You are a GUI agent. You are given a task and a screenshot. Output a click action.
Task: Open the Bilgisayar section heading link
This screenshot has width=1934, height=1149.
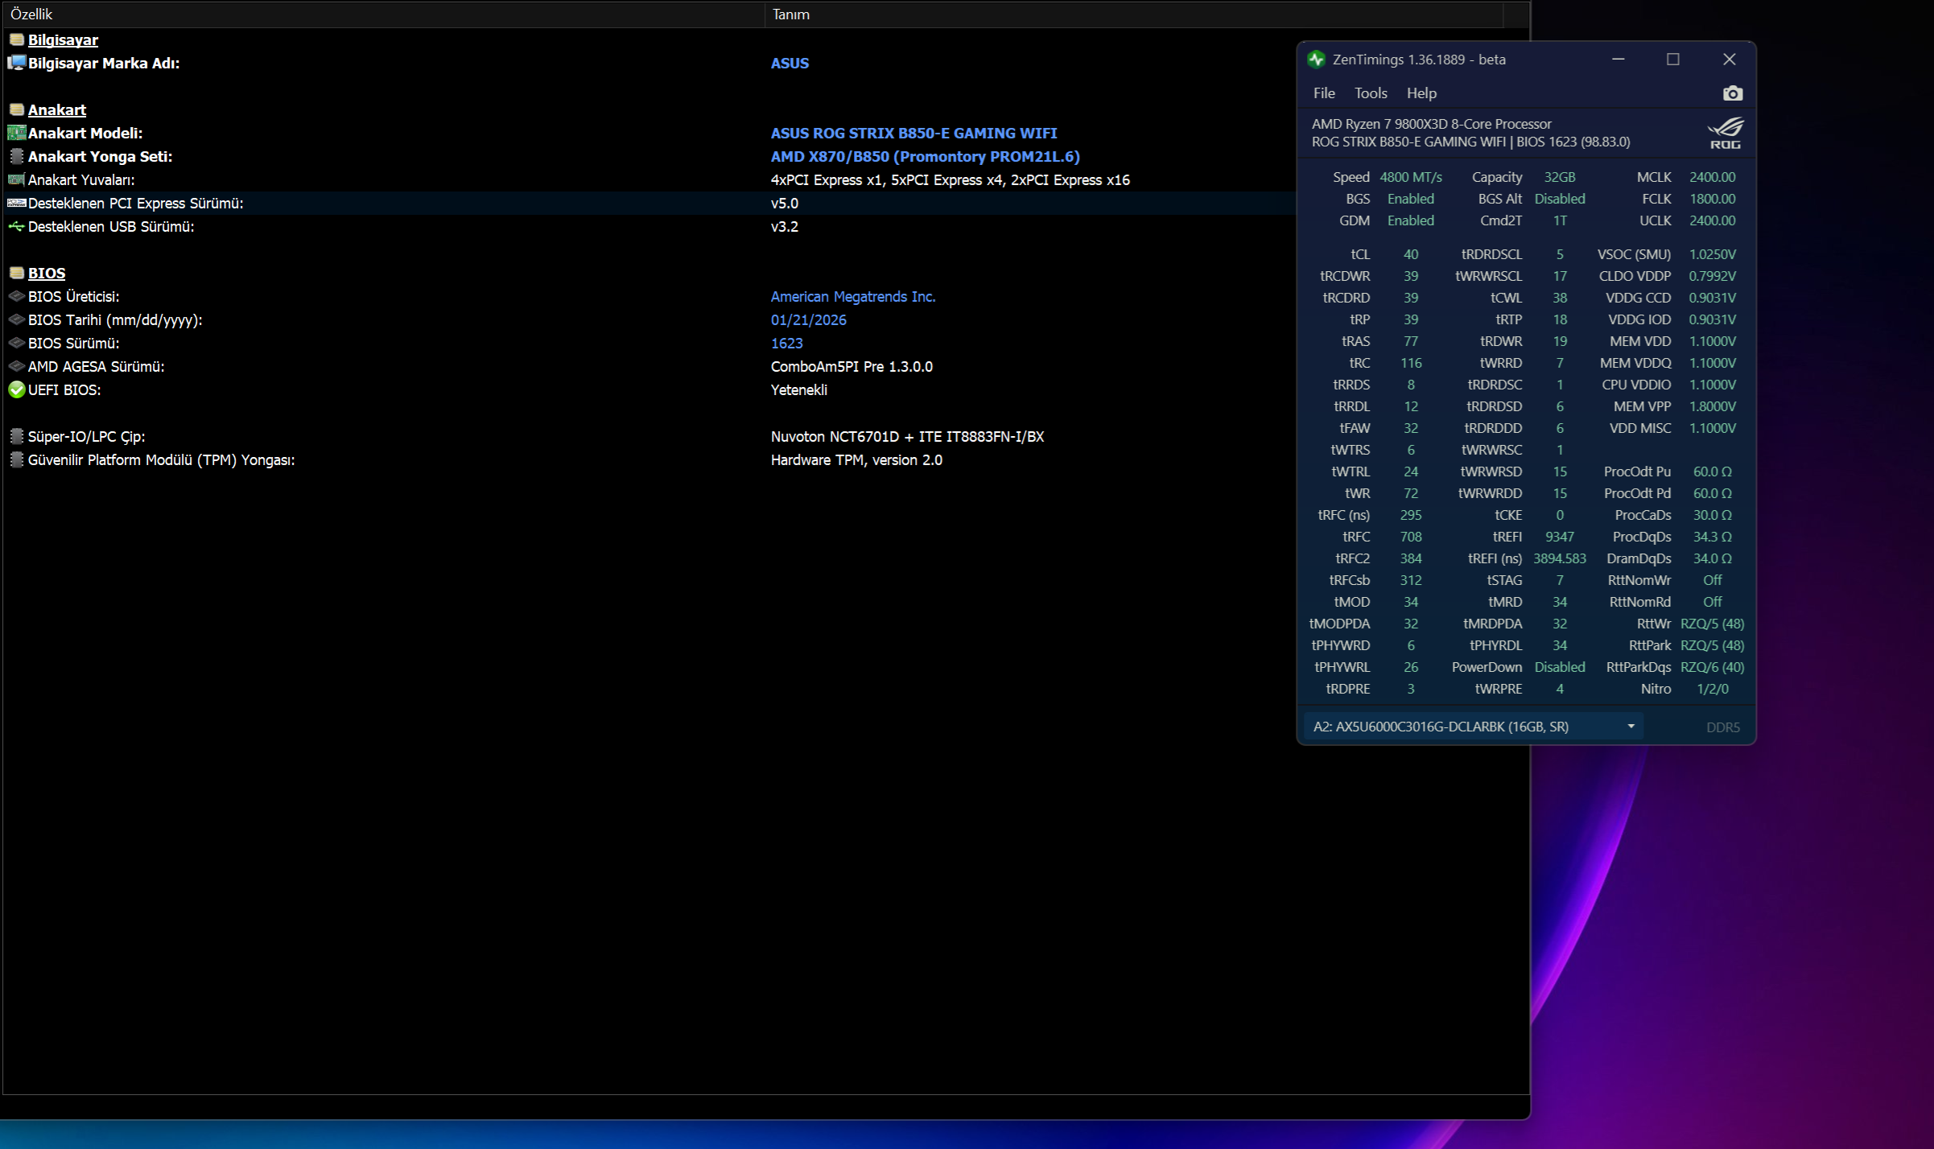point(63,39)
